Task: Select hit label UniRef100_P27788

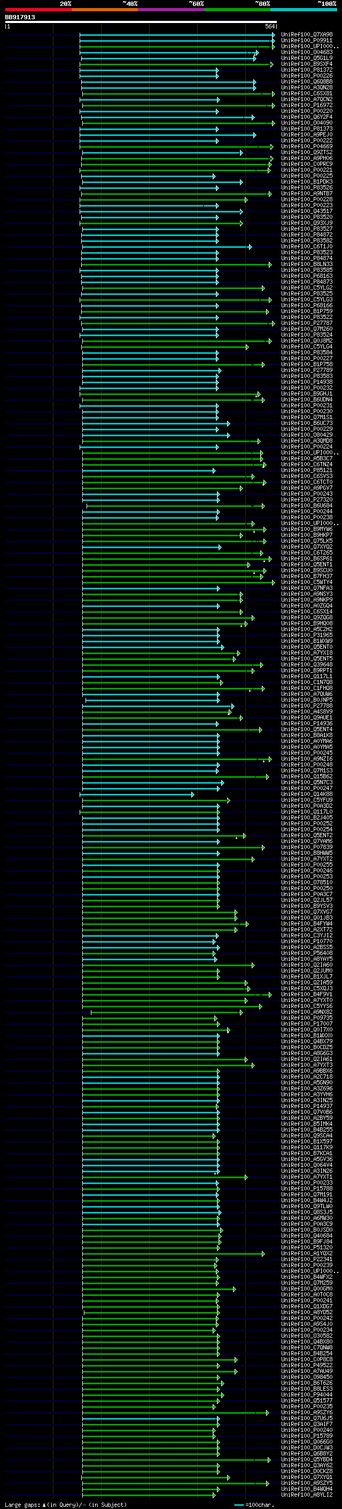Action: pos(307,706)
